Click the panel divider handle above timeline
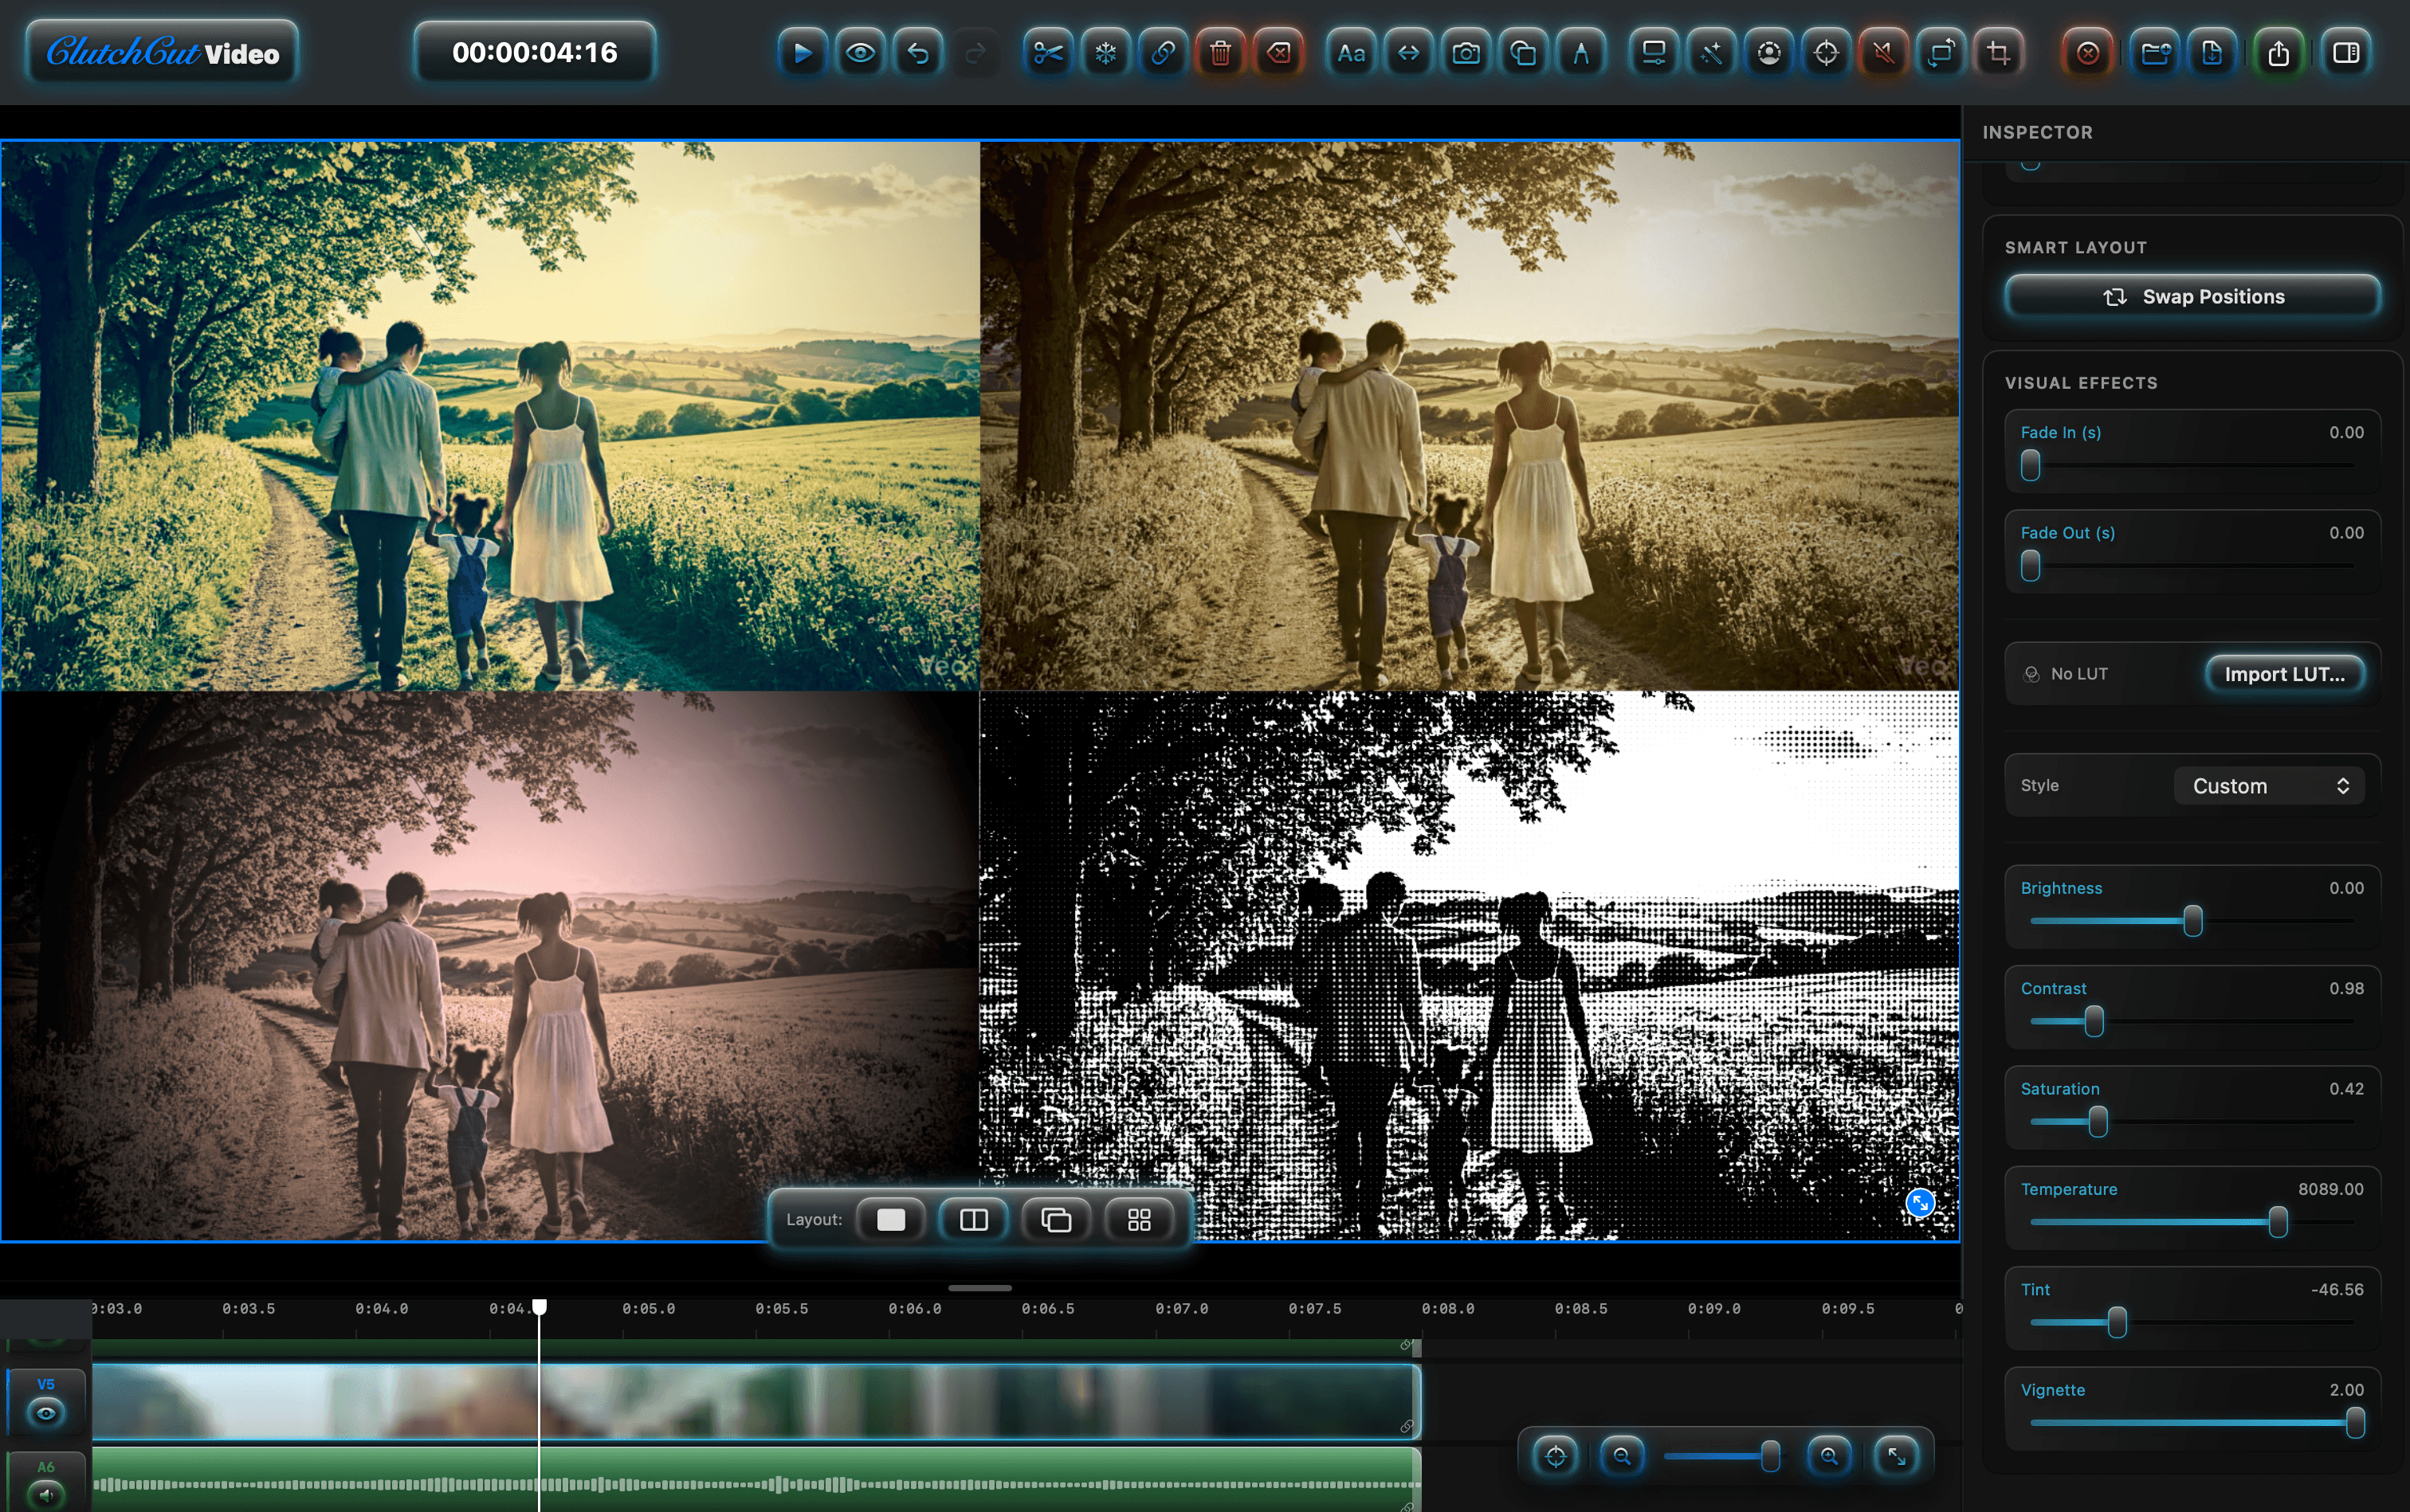2410x1512 pixels. click(979, 1288)
